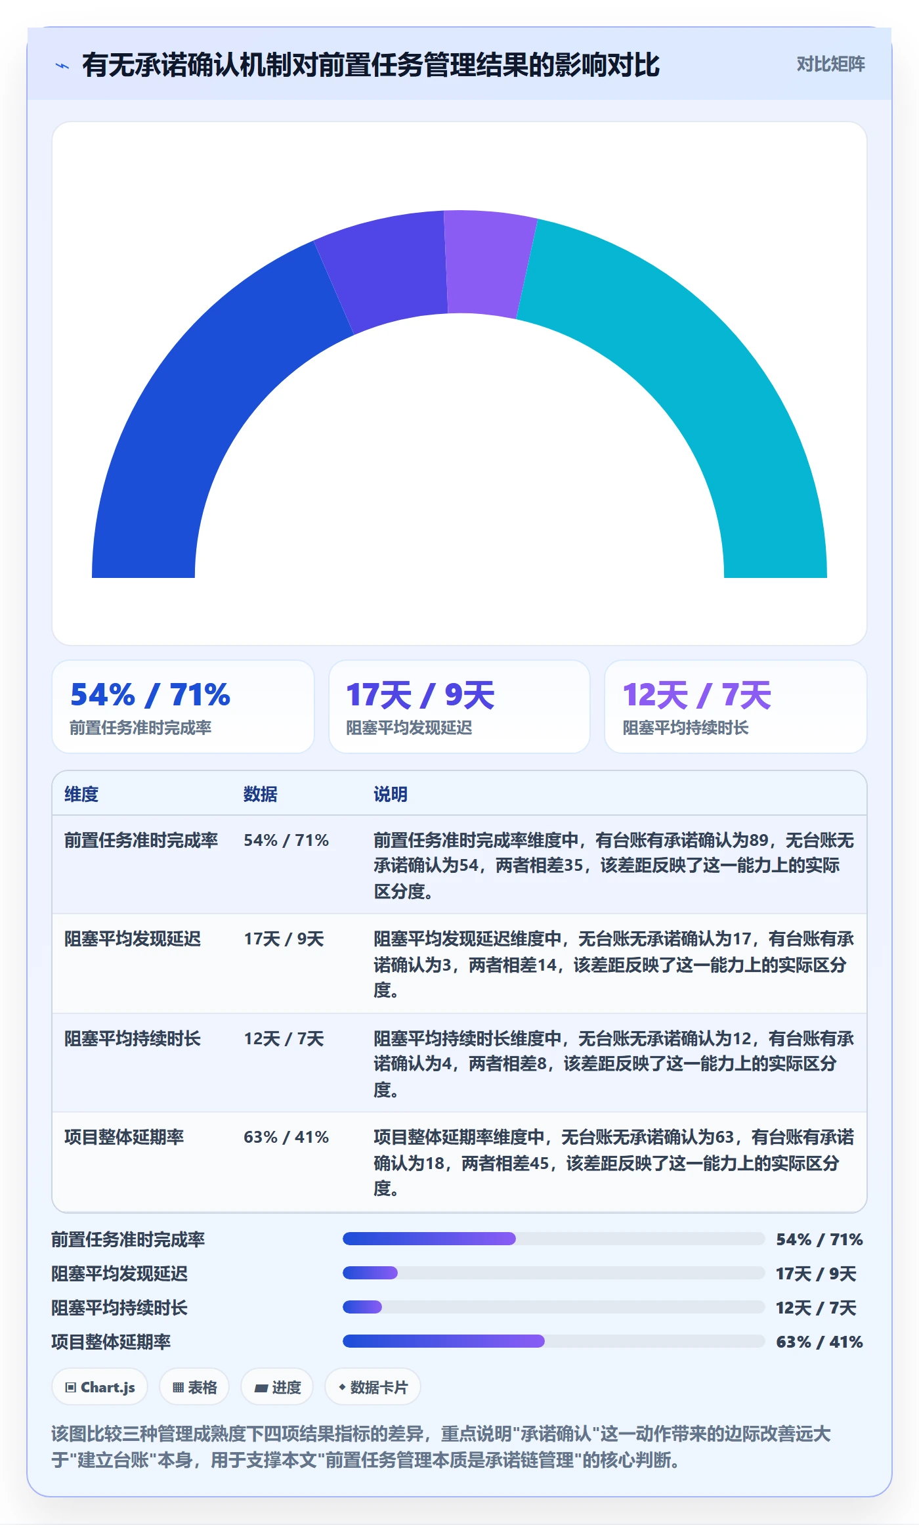Click the footer caption beginning 该图比较三种管理成熟度

click(441, 1446)
